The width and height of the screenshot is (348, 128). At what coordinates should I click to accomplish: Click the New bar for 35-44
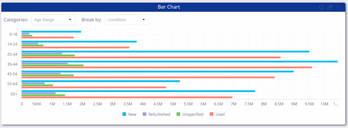180,62
